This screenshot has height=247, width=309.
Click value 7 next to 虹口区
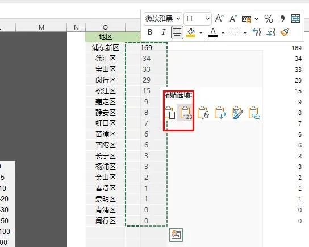click(x=146, y=124)
